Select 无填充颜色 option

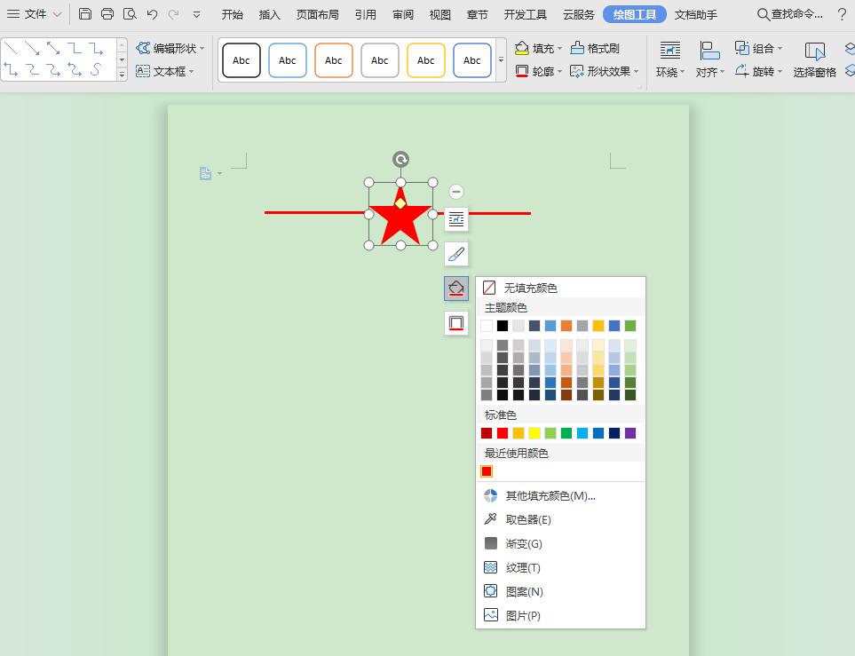530,288
